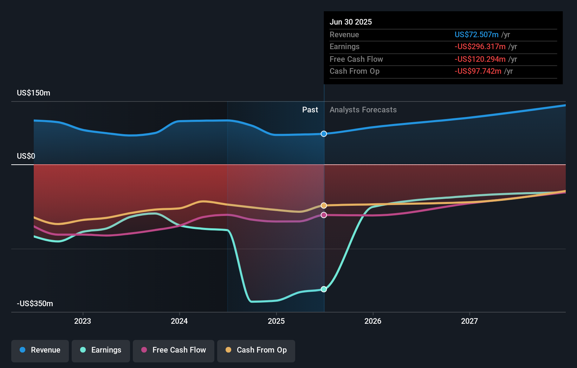Screen dimensions: 577x368
Task: Click the Analysts Forecasts section label
Action: [x=363, y=110]
